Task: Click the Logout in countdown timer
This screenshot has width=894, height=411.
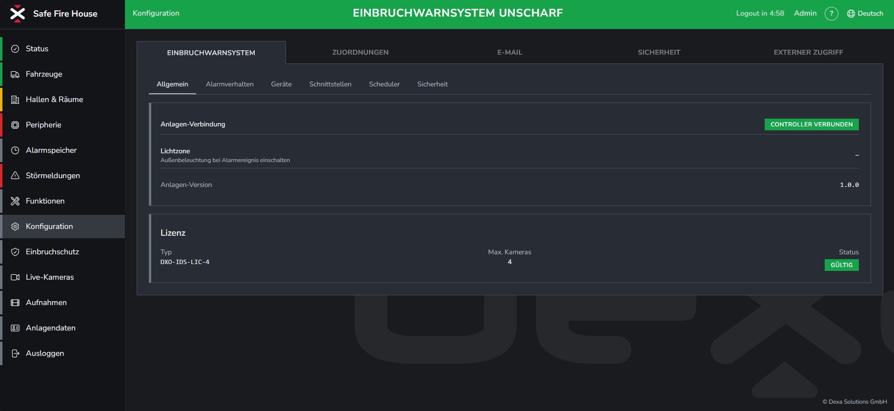Action: (x=760, y=13)
